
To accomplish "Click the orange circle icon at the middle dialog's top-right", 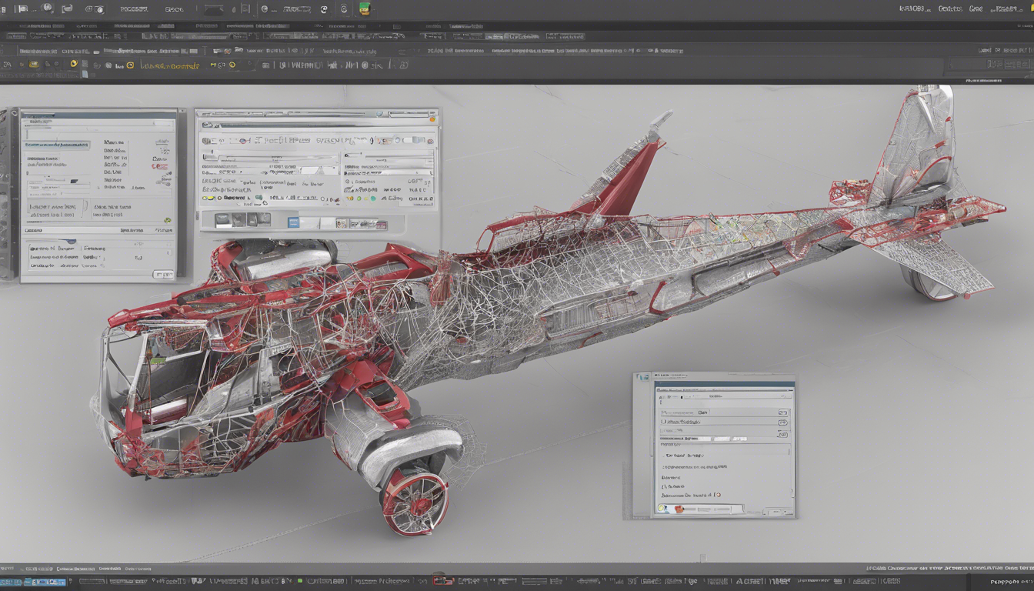I will pyautogui.click(x=432, y=119).
